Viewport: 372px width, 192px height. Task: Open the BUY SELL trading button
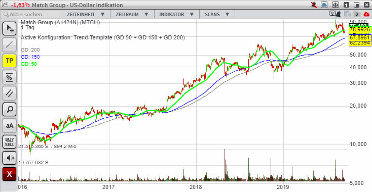(x=10, y=141)
